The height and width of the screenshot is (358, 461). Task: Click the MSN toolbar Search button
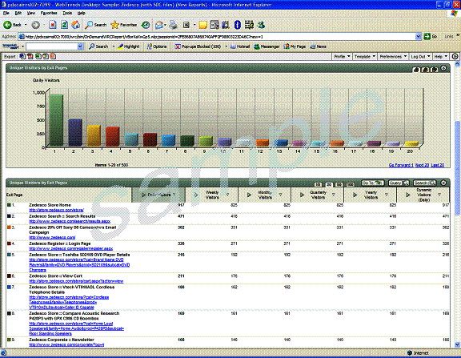coord(98,46)
